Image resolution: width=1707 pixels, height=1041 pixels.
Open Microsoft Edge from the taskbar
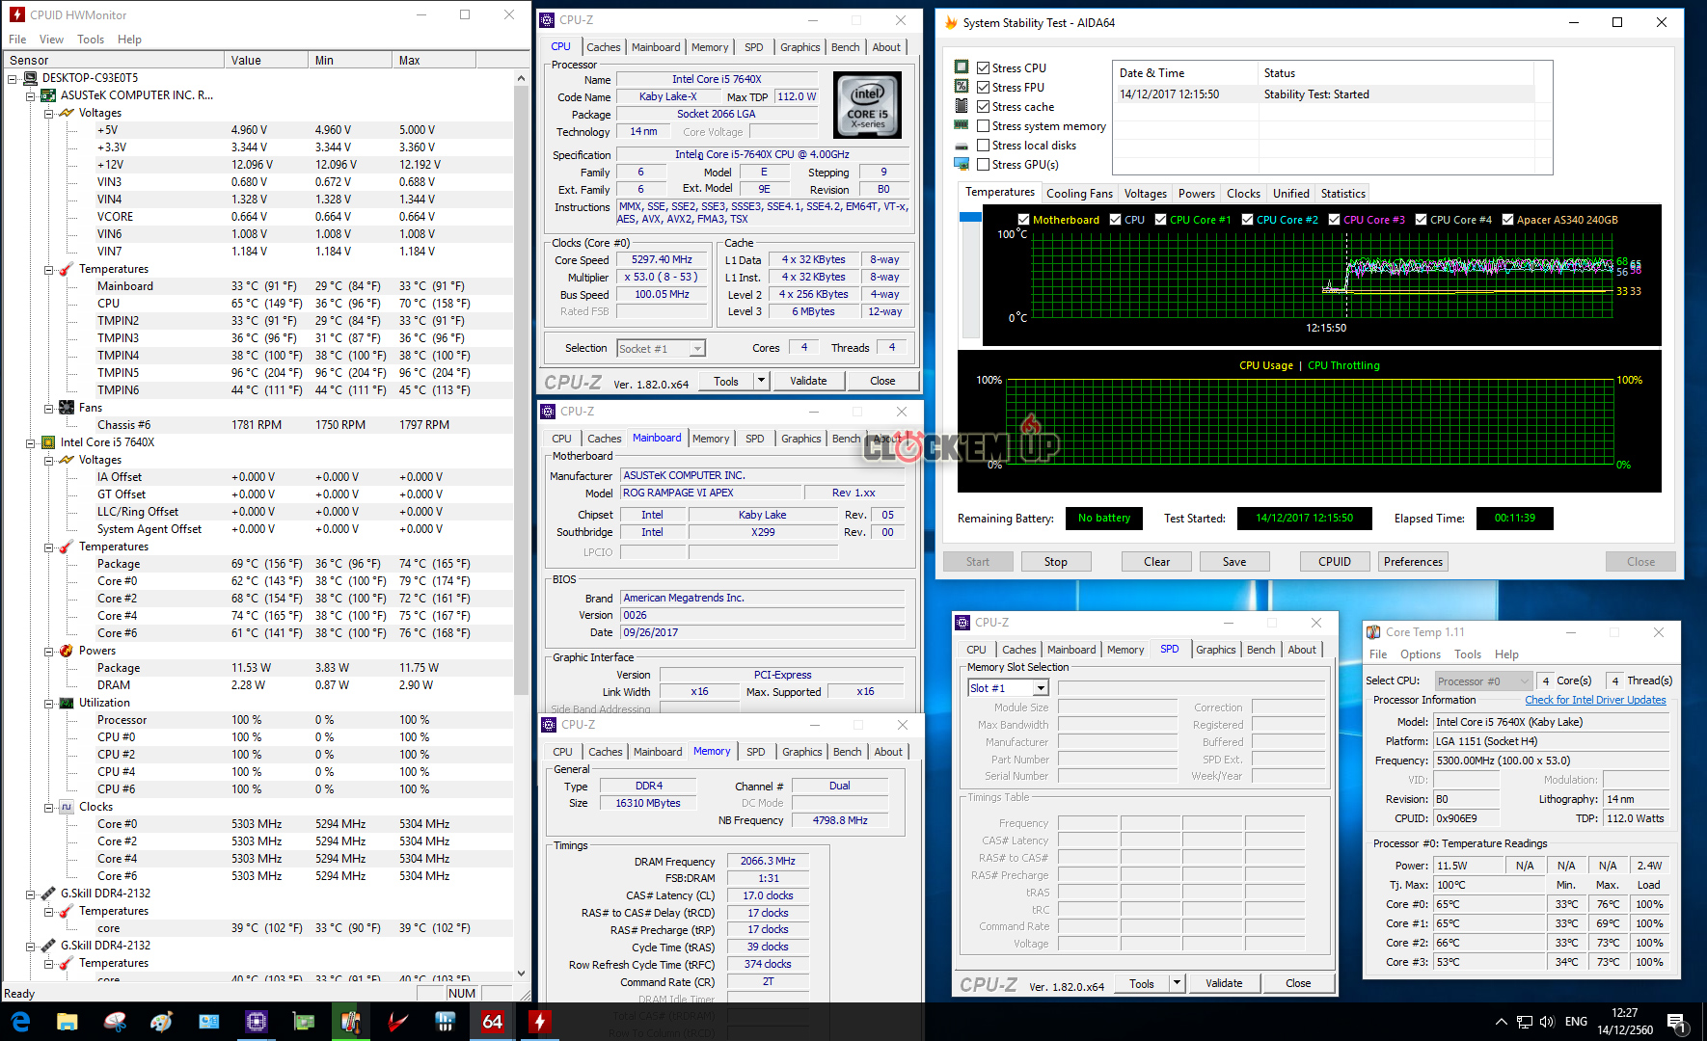point(20,1021)
